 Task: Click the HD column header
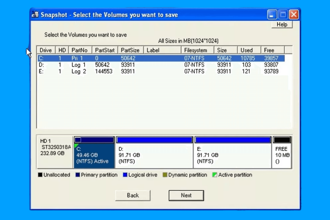[x=62, y=50]
